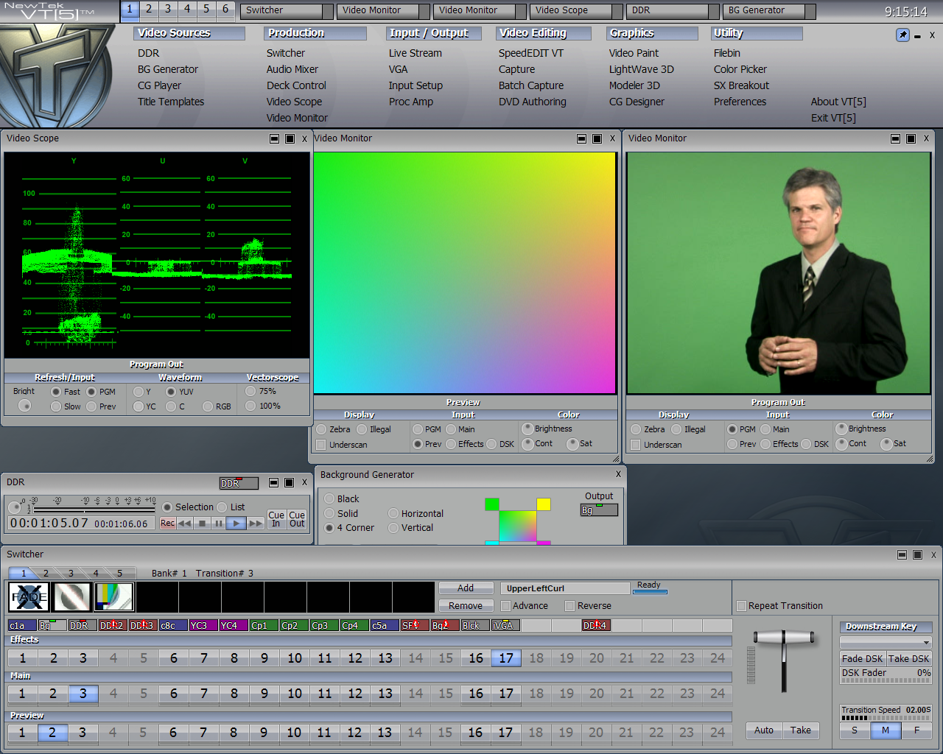
Task: Click the Take button
Action: 801,730
